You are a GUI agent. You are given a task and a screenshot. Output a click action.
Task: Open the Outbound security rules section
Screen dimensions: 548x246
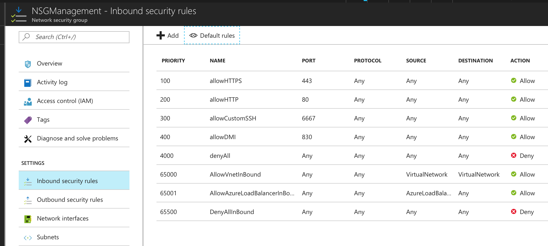click(70, 200)
